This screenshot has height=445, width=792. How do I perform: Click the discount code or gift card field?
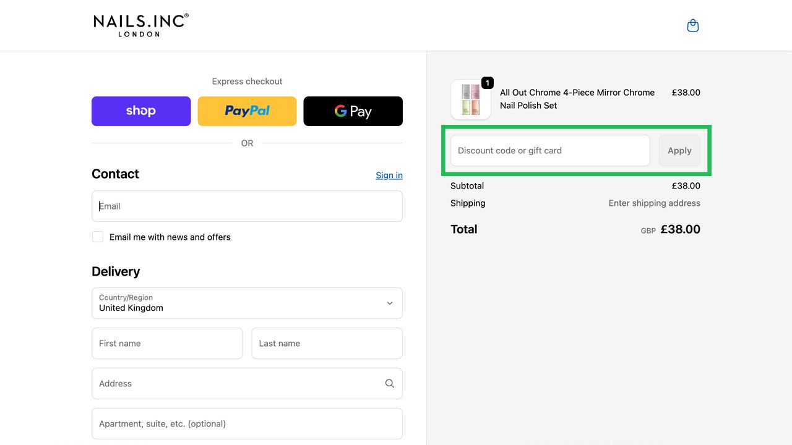click(549, 150)
